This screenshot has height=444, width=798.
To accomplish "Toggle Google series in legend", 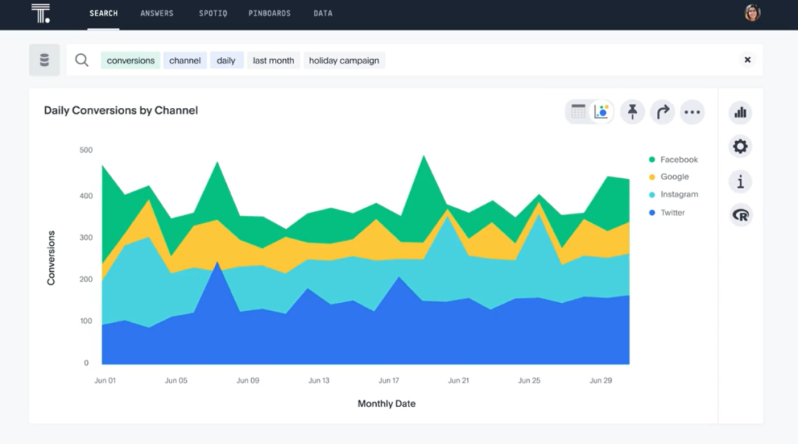I will click(x=669, y=177).
